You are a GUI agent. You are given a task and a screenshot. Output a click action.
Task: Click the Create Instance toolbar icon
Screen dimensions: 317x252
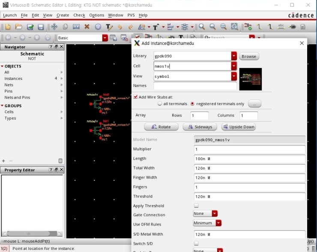tap(248, 27)
